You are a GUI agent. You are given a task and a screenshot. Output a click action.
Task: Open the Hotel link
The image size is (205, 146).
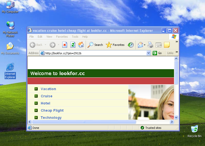point(46,103)
